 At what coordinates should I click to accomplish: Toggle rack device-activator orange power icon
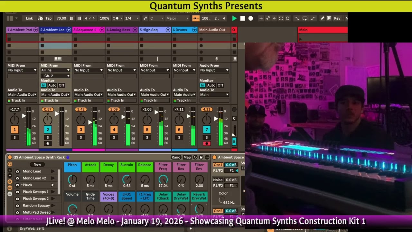(10, 157)
